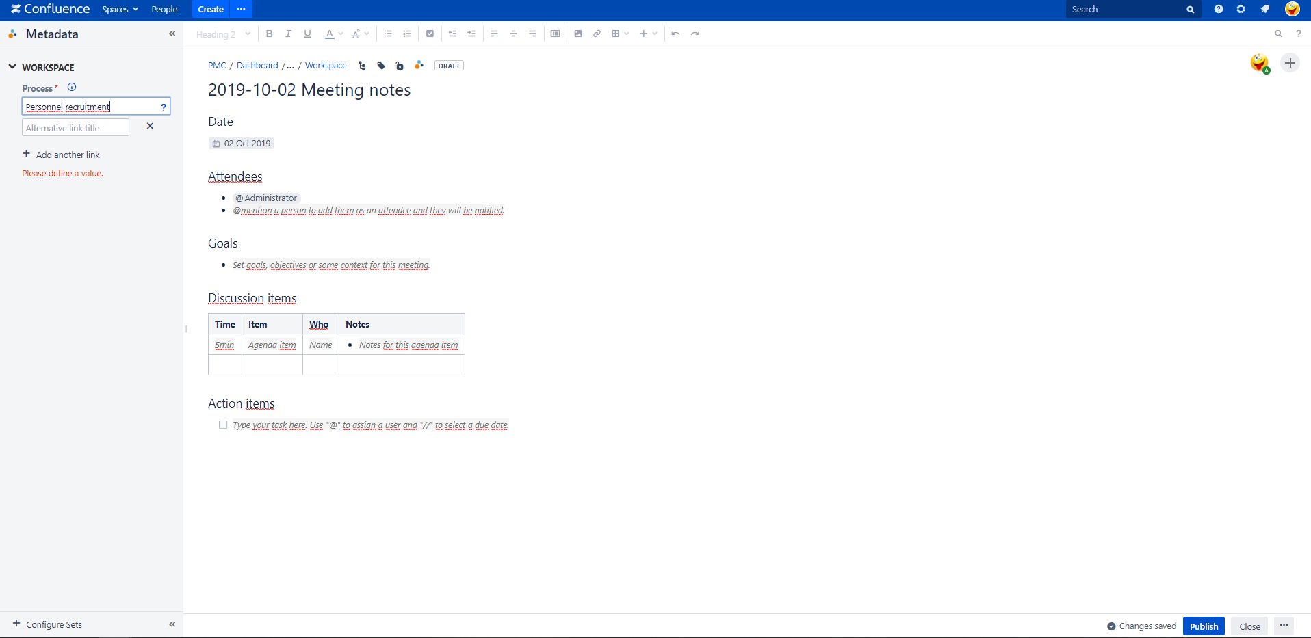Apply underline formatting
Screen dimensions: 1311x638
point(307,34)
